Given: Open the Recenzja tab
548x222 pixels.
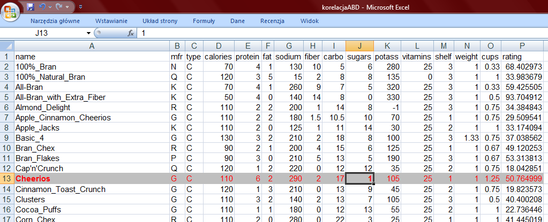Looking at the screenshot, I should coord(272,21).
